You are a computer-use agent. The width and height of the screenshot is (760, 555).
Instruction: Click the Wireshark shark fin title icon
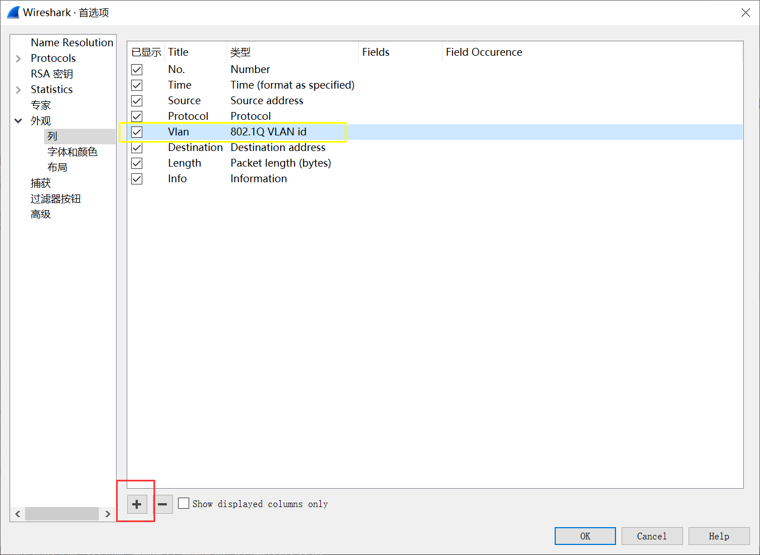[13, 12]
